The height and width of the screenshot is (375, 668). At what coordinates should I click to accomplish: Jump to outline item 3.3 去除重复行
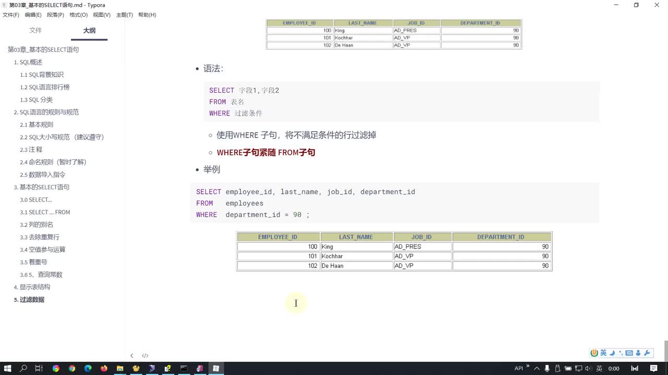coord(40,237)
